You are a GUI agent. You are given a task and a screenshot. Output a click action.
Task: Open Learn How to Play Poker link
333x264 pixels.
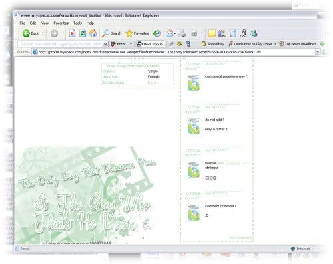(x=250, y=44)
